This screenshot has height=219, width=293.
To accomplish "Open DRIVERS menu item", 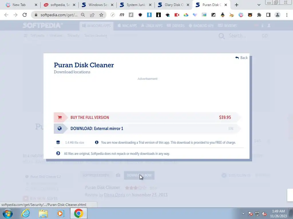I will pos(176,26).
